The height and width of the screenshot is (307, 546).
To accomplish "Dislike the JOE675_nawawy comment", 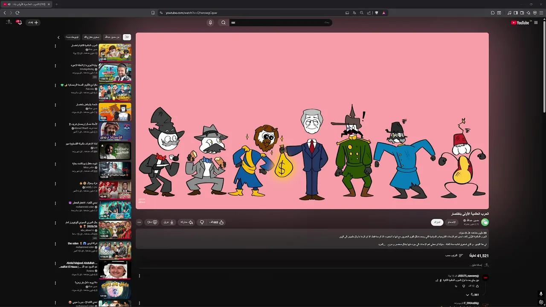I will (x=464, y=286).
